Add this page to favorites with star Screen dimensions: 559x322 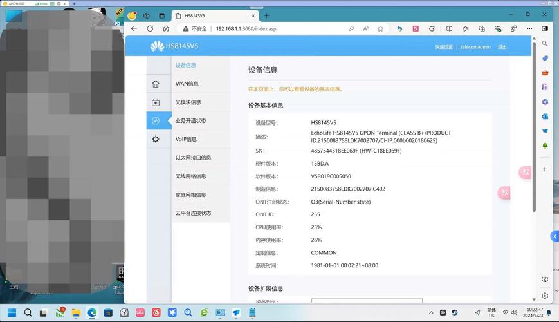[x=380, y=28]
